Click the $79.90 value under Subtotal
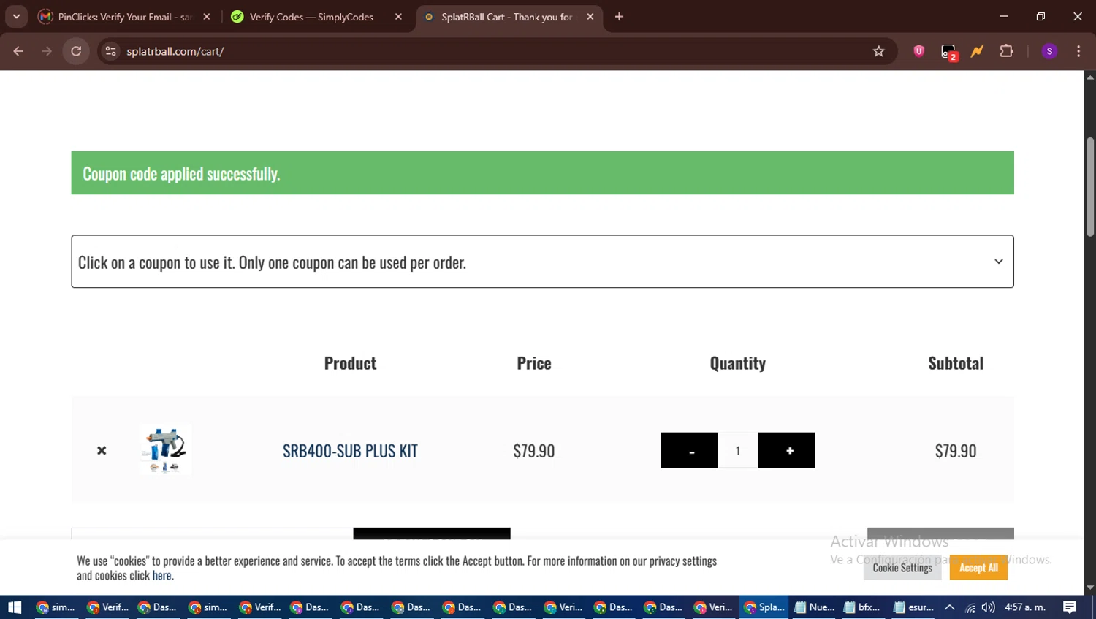The image size is (1096, 619). [x=956, y=451]
